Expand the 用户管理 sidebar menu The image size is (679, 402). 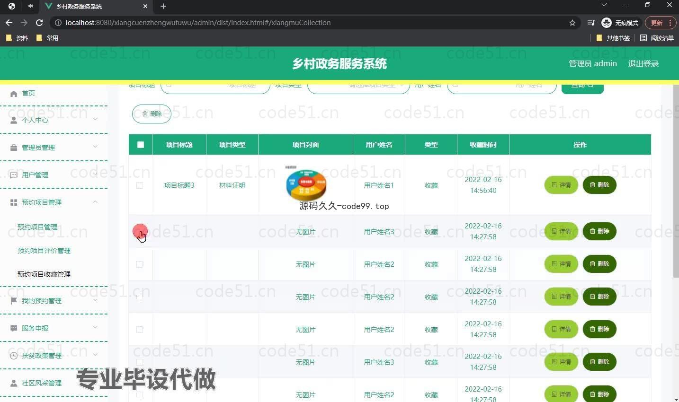tap(54, 175)
